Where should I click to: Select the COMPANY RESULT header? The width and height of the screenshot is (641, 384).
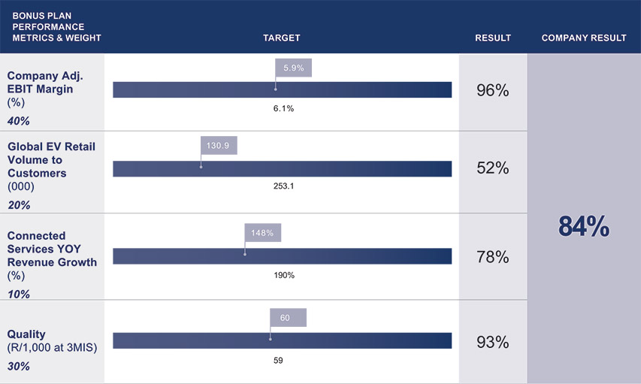click(583, 38)
